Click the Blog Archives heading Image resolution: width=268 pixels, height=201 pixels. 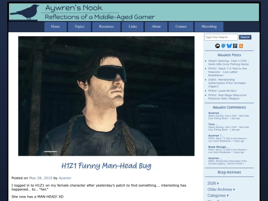pos(229,172)
